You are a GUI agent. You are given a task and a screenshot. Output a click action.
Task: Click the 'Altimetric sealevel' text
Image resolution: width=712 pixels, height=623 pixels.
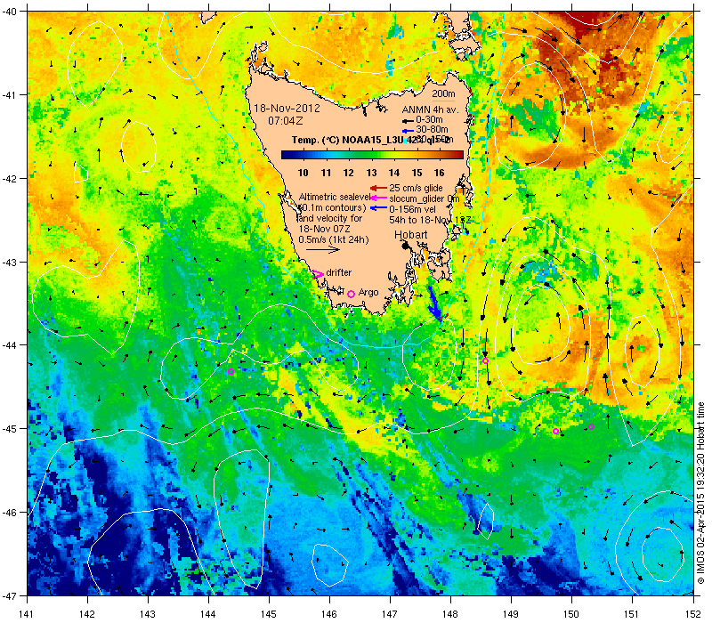coord(335,197)
